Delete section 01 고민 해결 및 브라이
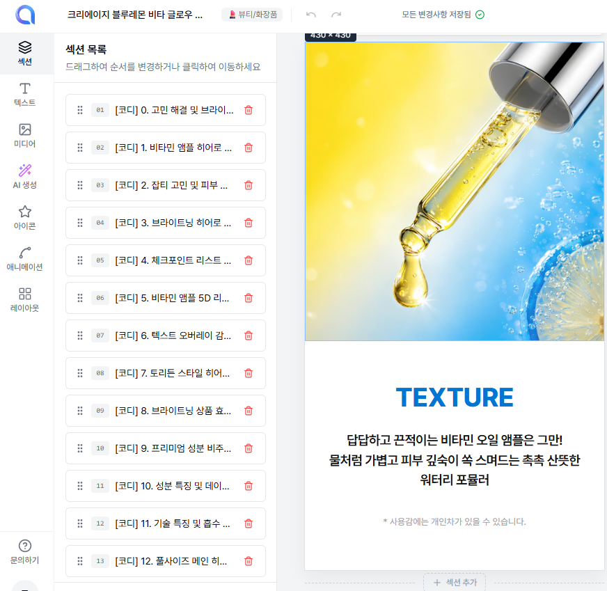This screenshot has height=591, width=607. (249, 110)
